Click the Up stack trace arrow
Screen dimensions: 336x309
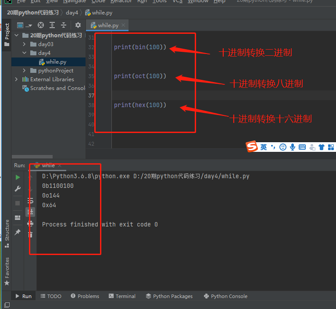30,177
